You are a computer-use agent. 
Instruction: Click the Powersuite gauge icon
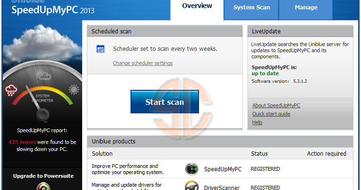pos(43,186)
